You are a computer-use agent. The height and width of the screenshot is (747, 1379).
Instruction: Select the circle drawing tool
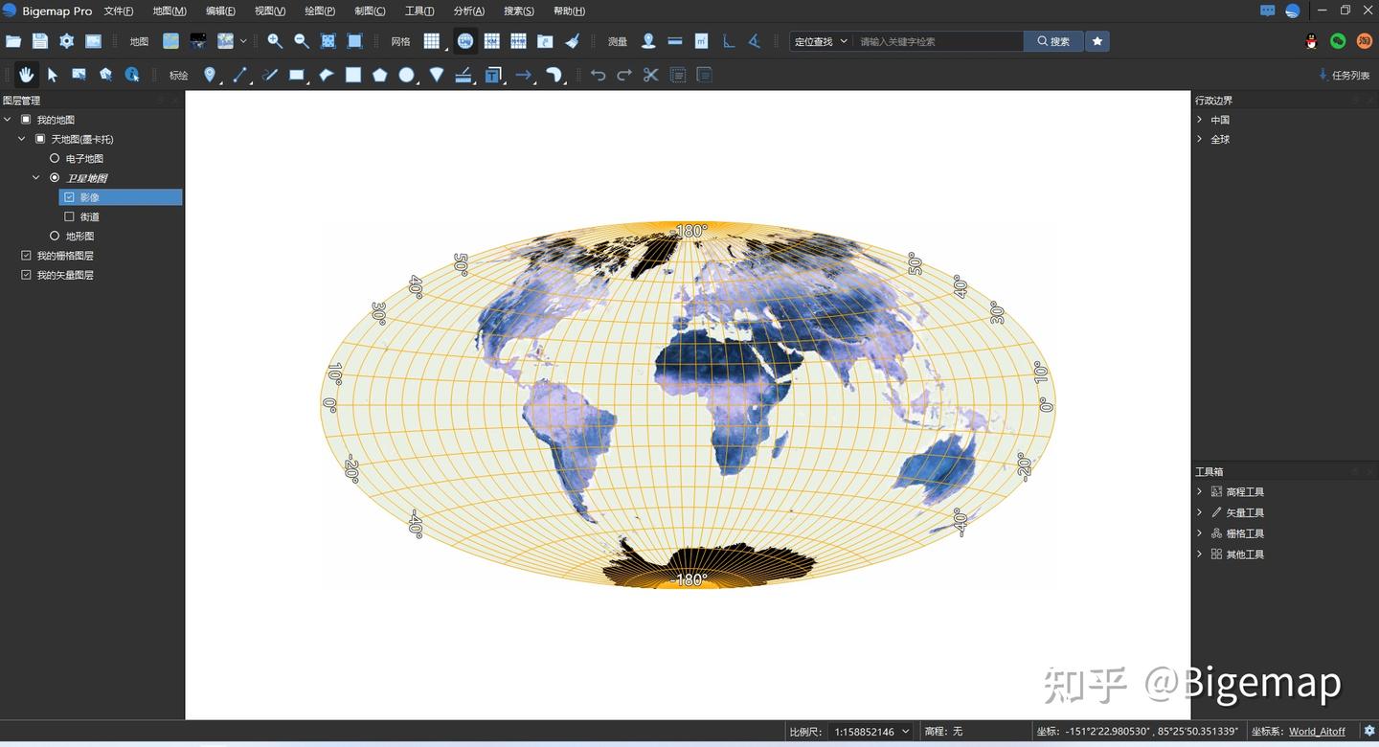407,75
